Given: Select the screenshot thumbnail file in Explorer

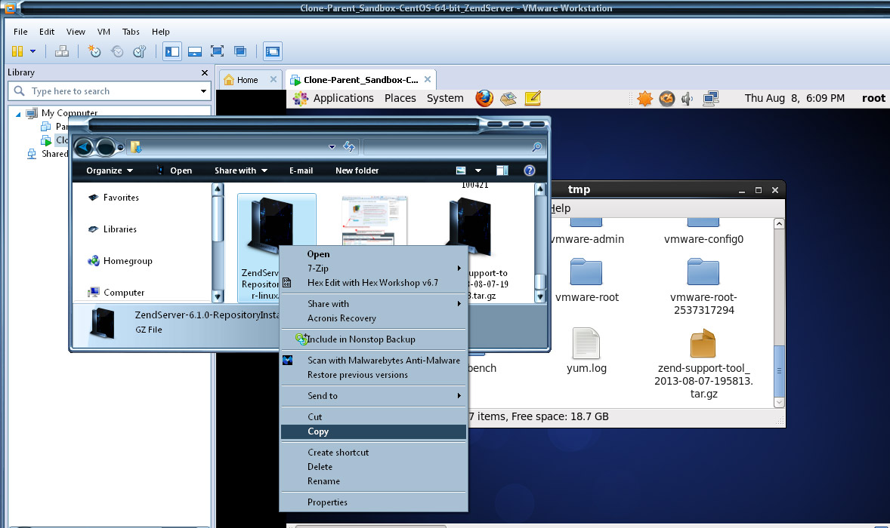Looking at the screenshot, I should [x=375, y=220].
